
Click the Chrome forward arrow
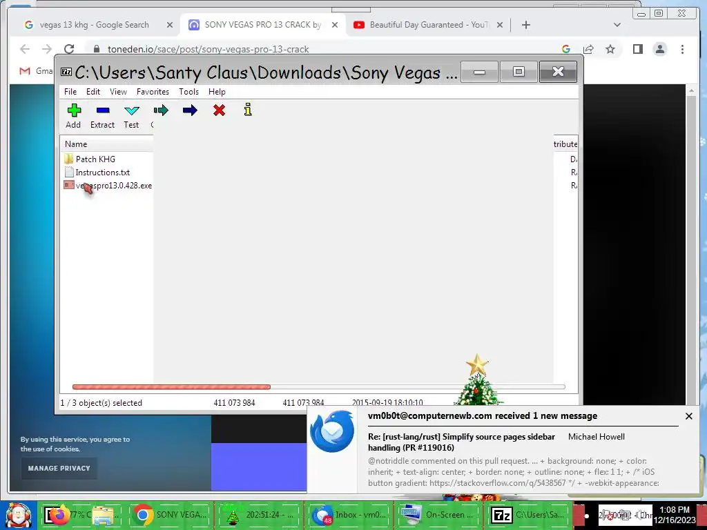pos(46,49)
